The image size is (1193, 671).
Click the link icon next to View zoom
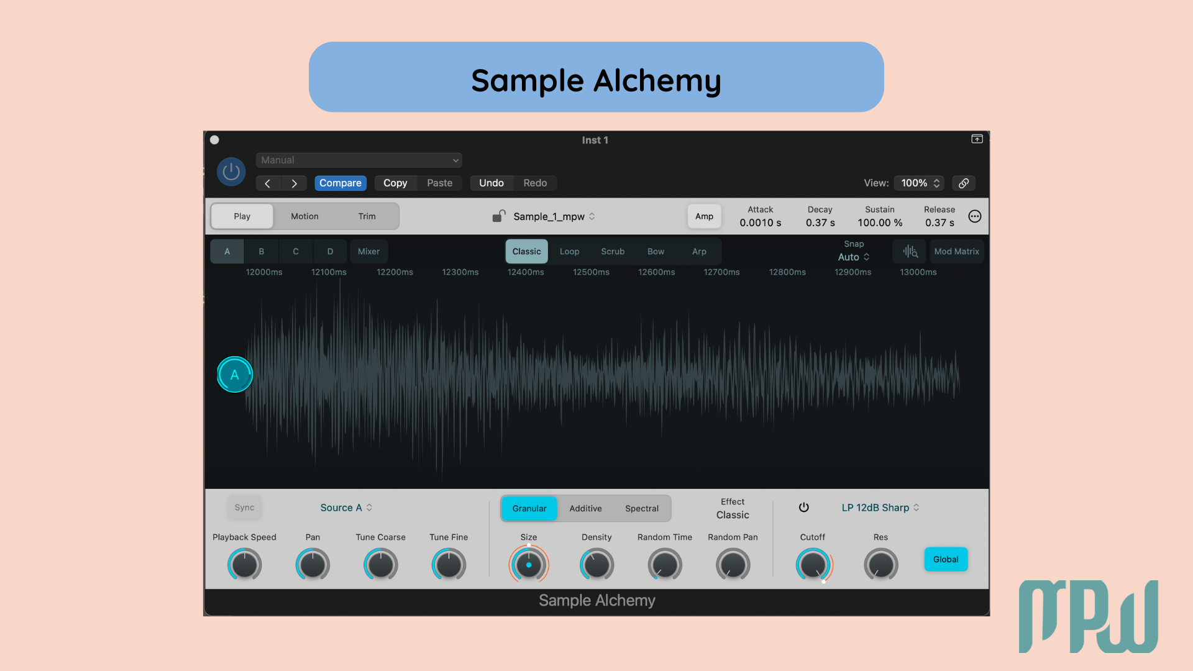tap(964, 183)
